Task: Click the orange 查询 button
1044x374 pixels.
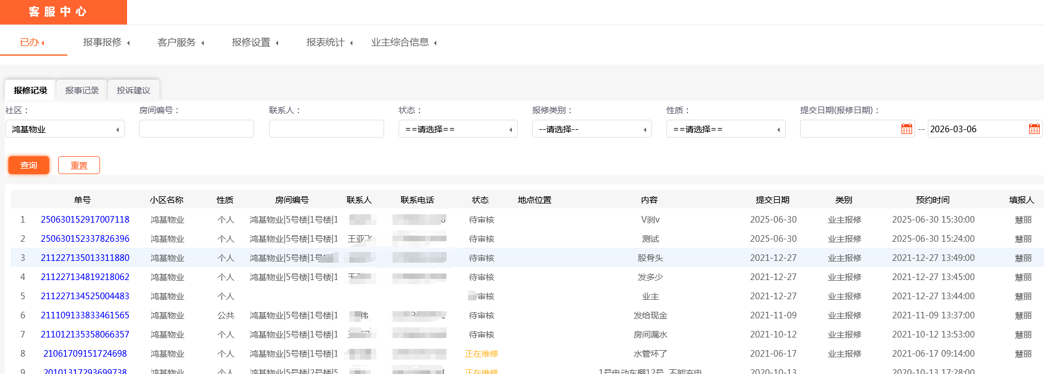Action: click(29, 165)
